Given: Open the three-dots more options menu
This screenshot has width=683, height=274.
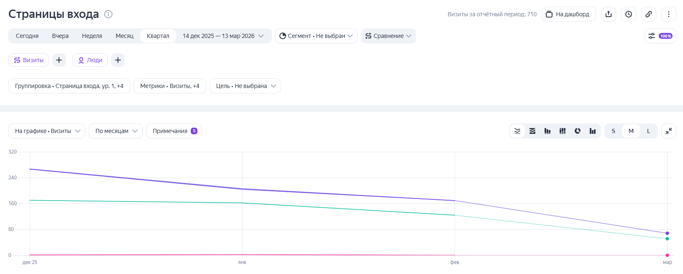Looking at the screenshot, I should [x=669, y=14].
